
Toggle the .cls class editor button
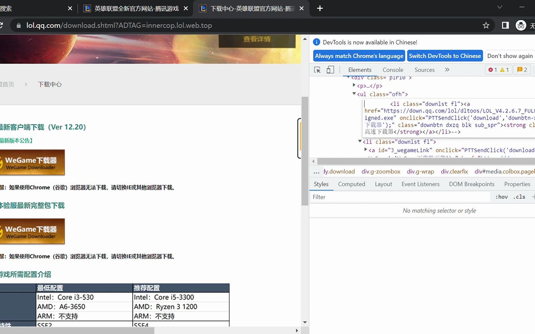(x=519, y=197)
